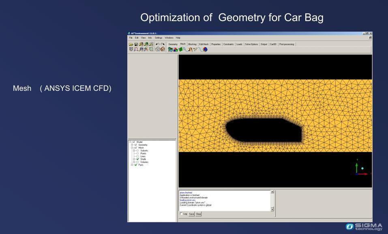This screenshot has height=234, width=388.
Task: Click the Open Geometry toolbar icon
Action: tap(141, 44)
